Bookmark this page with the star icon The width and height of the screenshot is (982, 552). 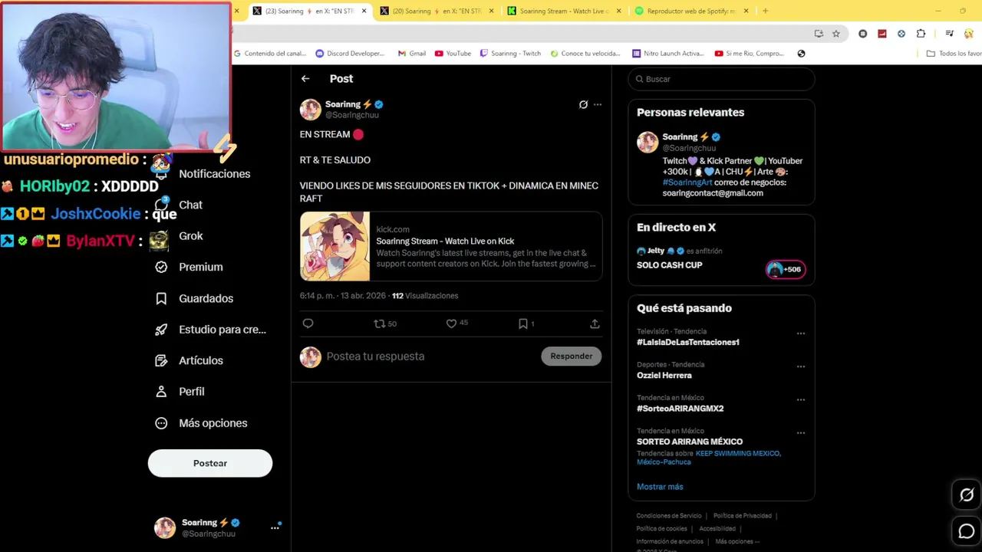(x=836, y=34)
